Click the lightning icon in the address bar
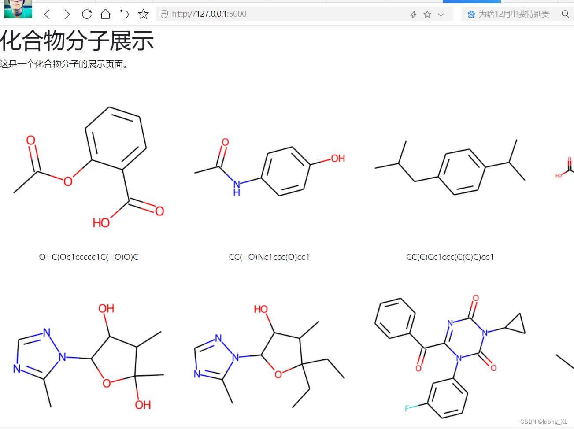 pos(413,14)
